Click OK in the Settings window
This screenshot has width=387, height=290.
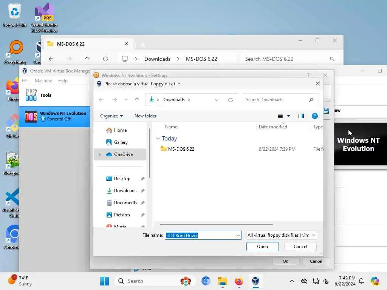286,261
